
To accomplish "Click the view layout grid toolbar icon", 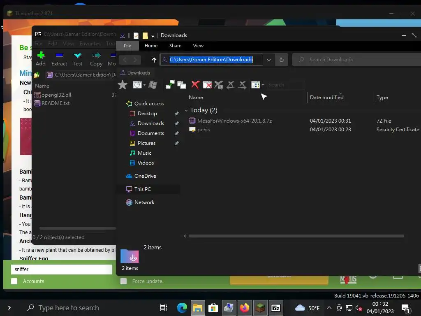I will coord(256,85).
